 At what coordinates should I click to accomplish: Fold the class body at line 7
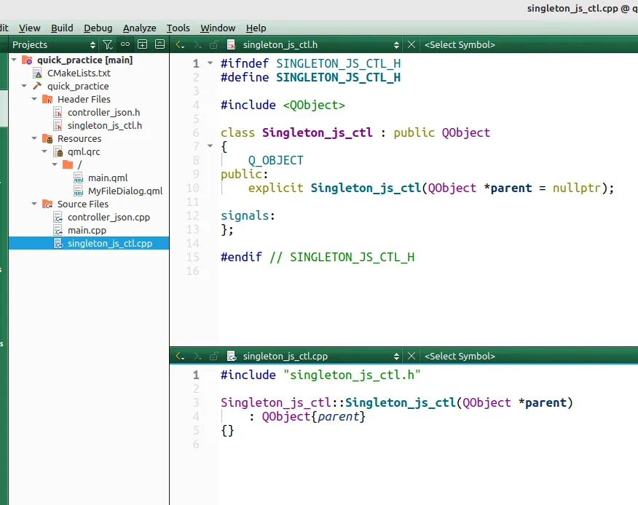pyautogui.click(x=210, y=145)
